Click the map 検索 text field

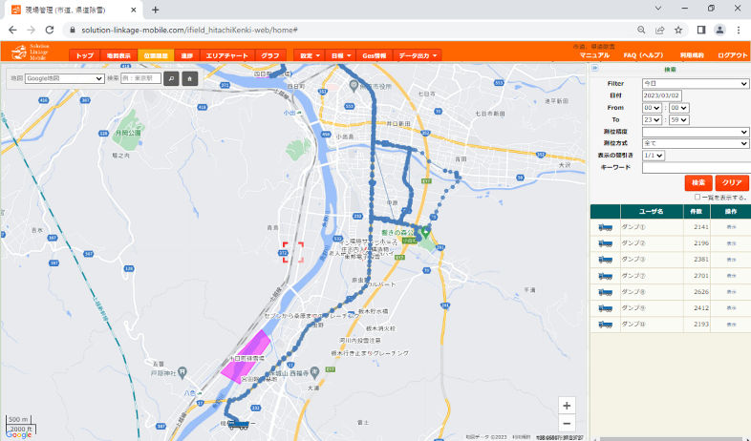pos(140,78)
